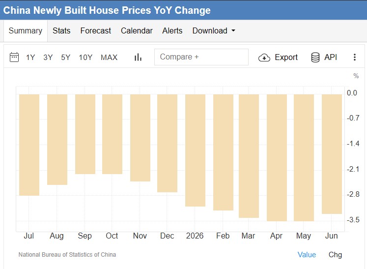Open the API database icon
Image resolution: width=367 pixels, height=269 pixels.
click(x=315, y=58)
